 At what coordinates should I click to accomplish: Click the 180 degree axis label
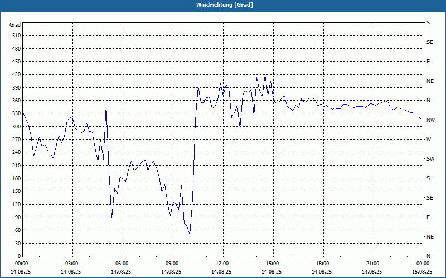tap(17, 178)
